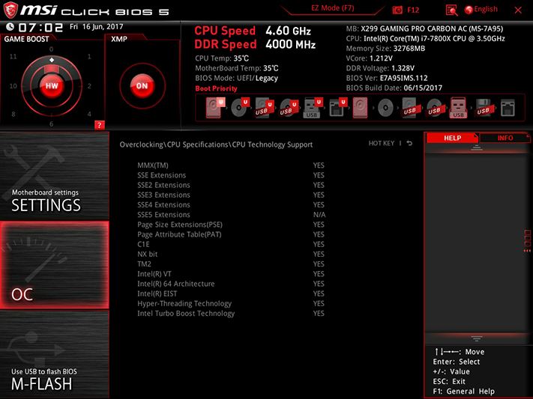Select the TM2 row
The height and width of the screenshot is (399, 533).
click(231, 264)
